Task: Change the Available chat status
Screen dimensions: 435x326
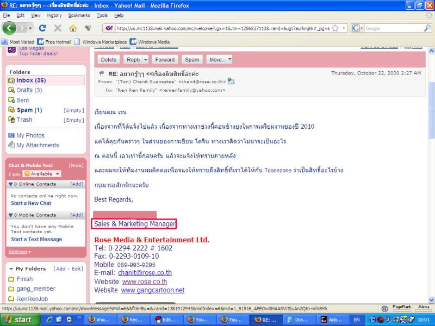Action: pyautogui.click(x=42, y=174)
